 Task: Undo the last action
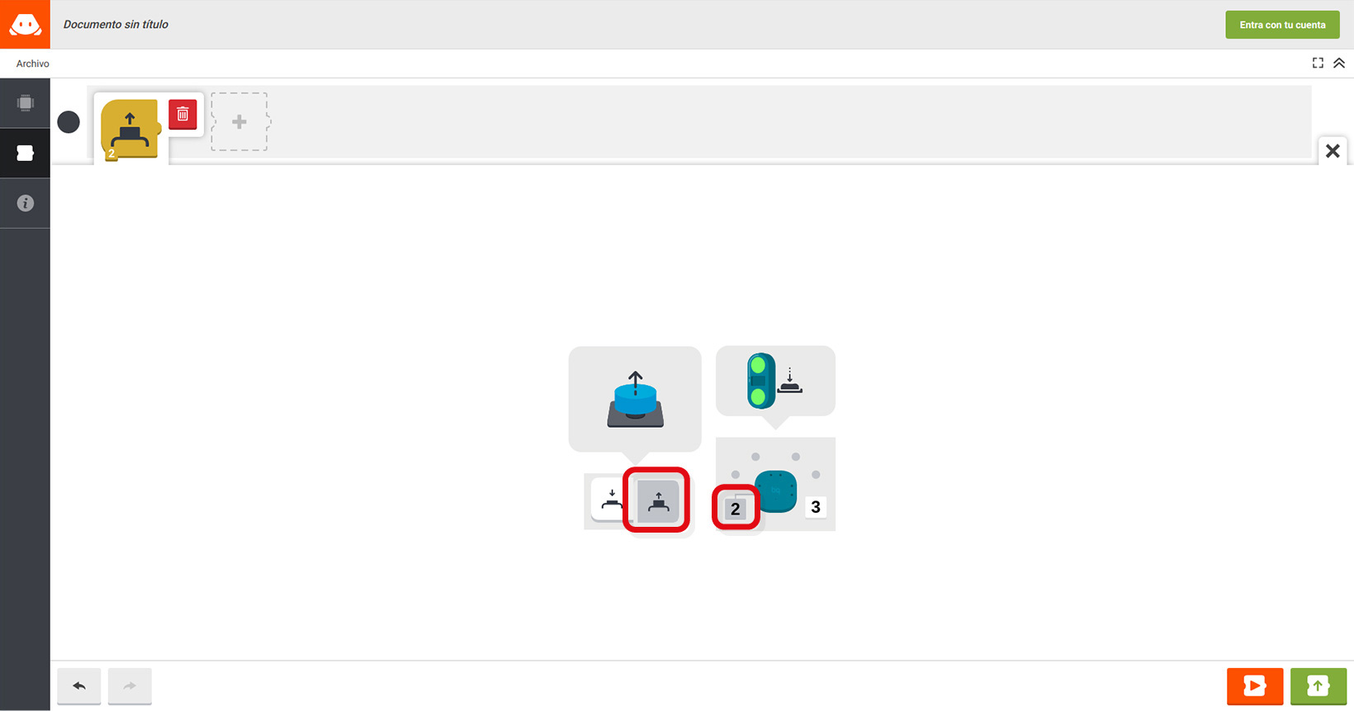79,685
